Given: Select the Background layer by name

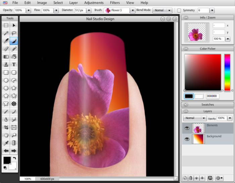Looking at the screenshot, I should tap(214, 136).
